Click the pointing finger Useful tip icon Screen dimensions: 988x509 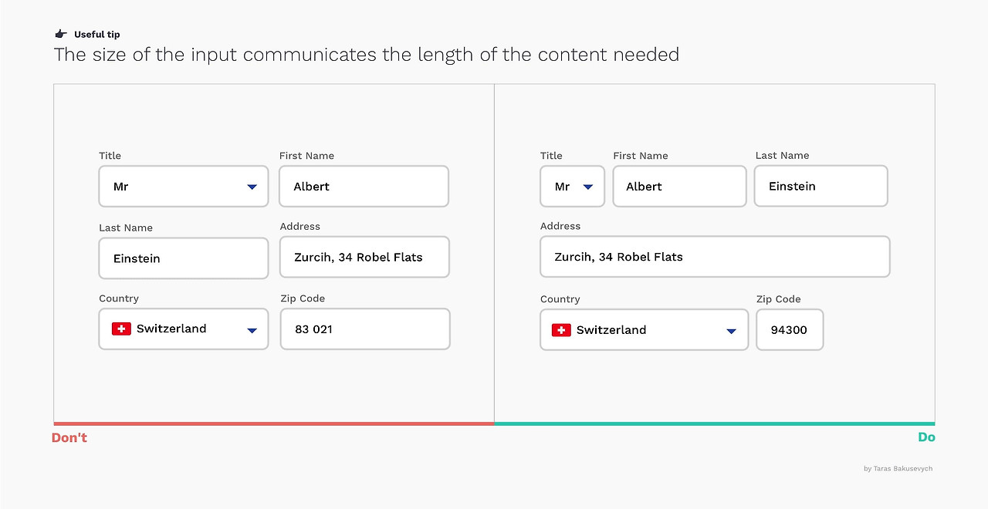60,32
